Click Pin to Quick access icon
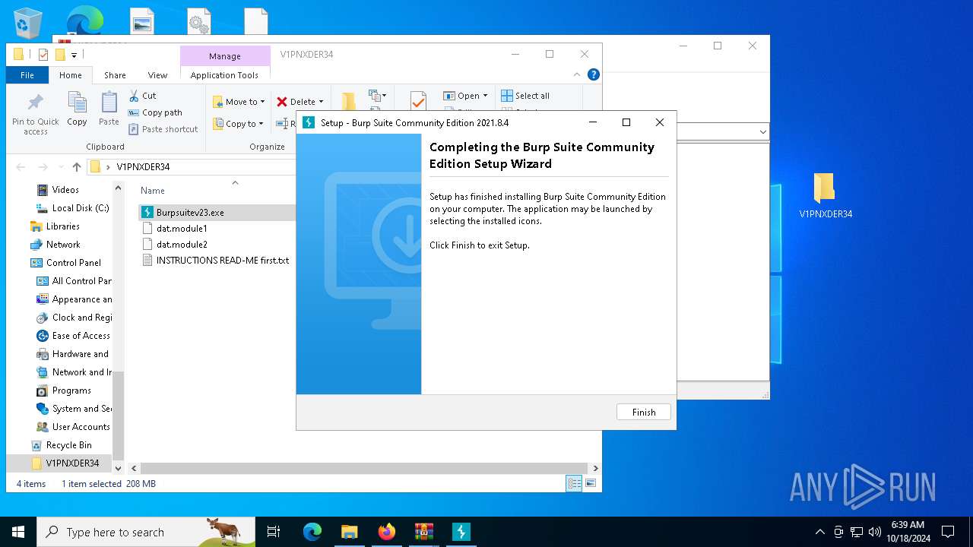 coord(35,114)
